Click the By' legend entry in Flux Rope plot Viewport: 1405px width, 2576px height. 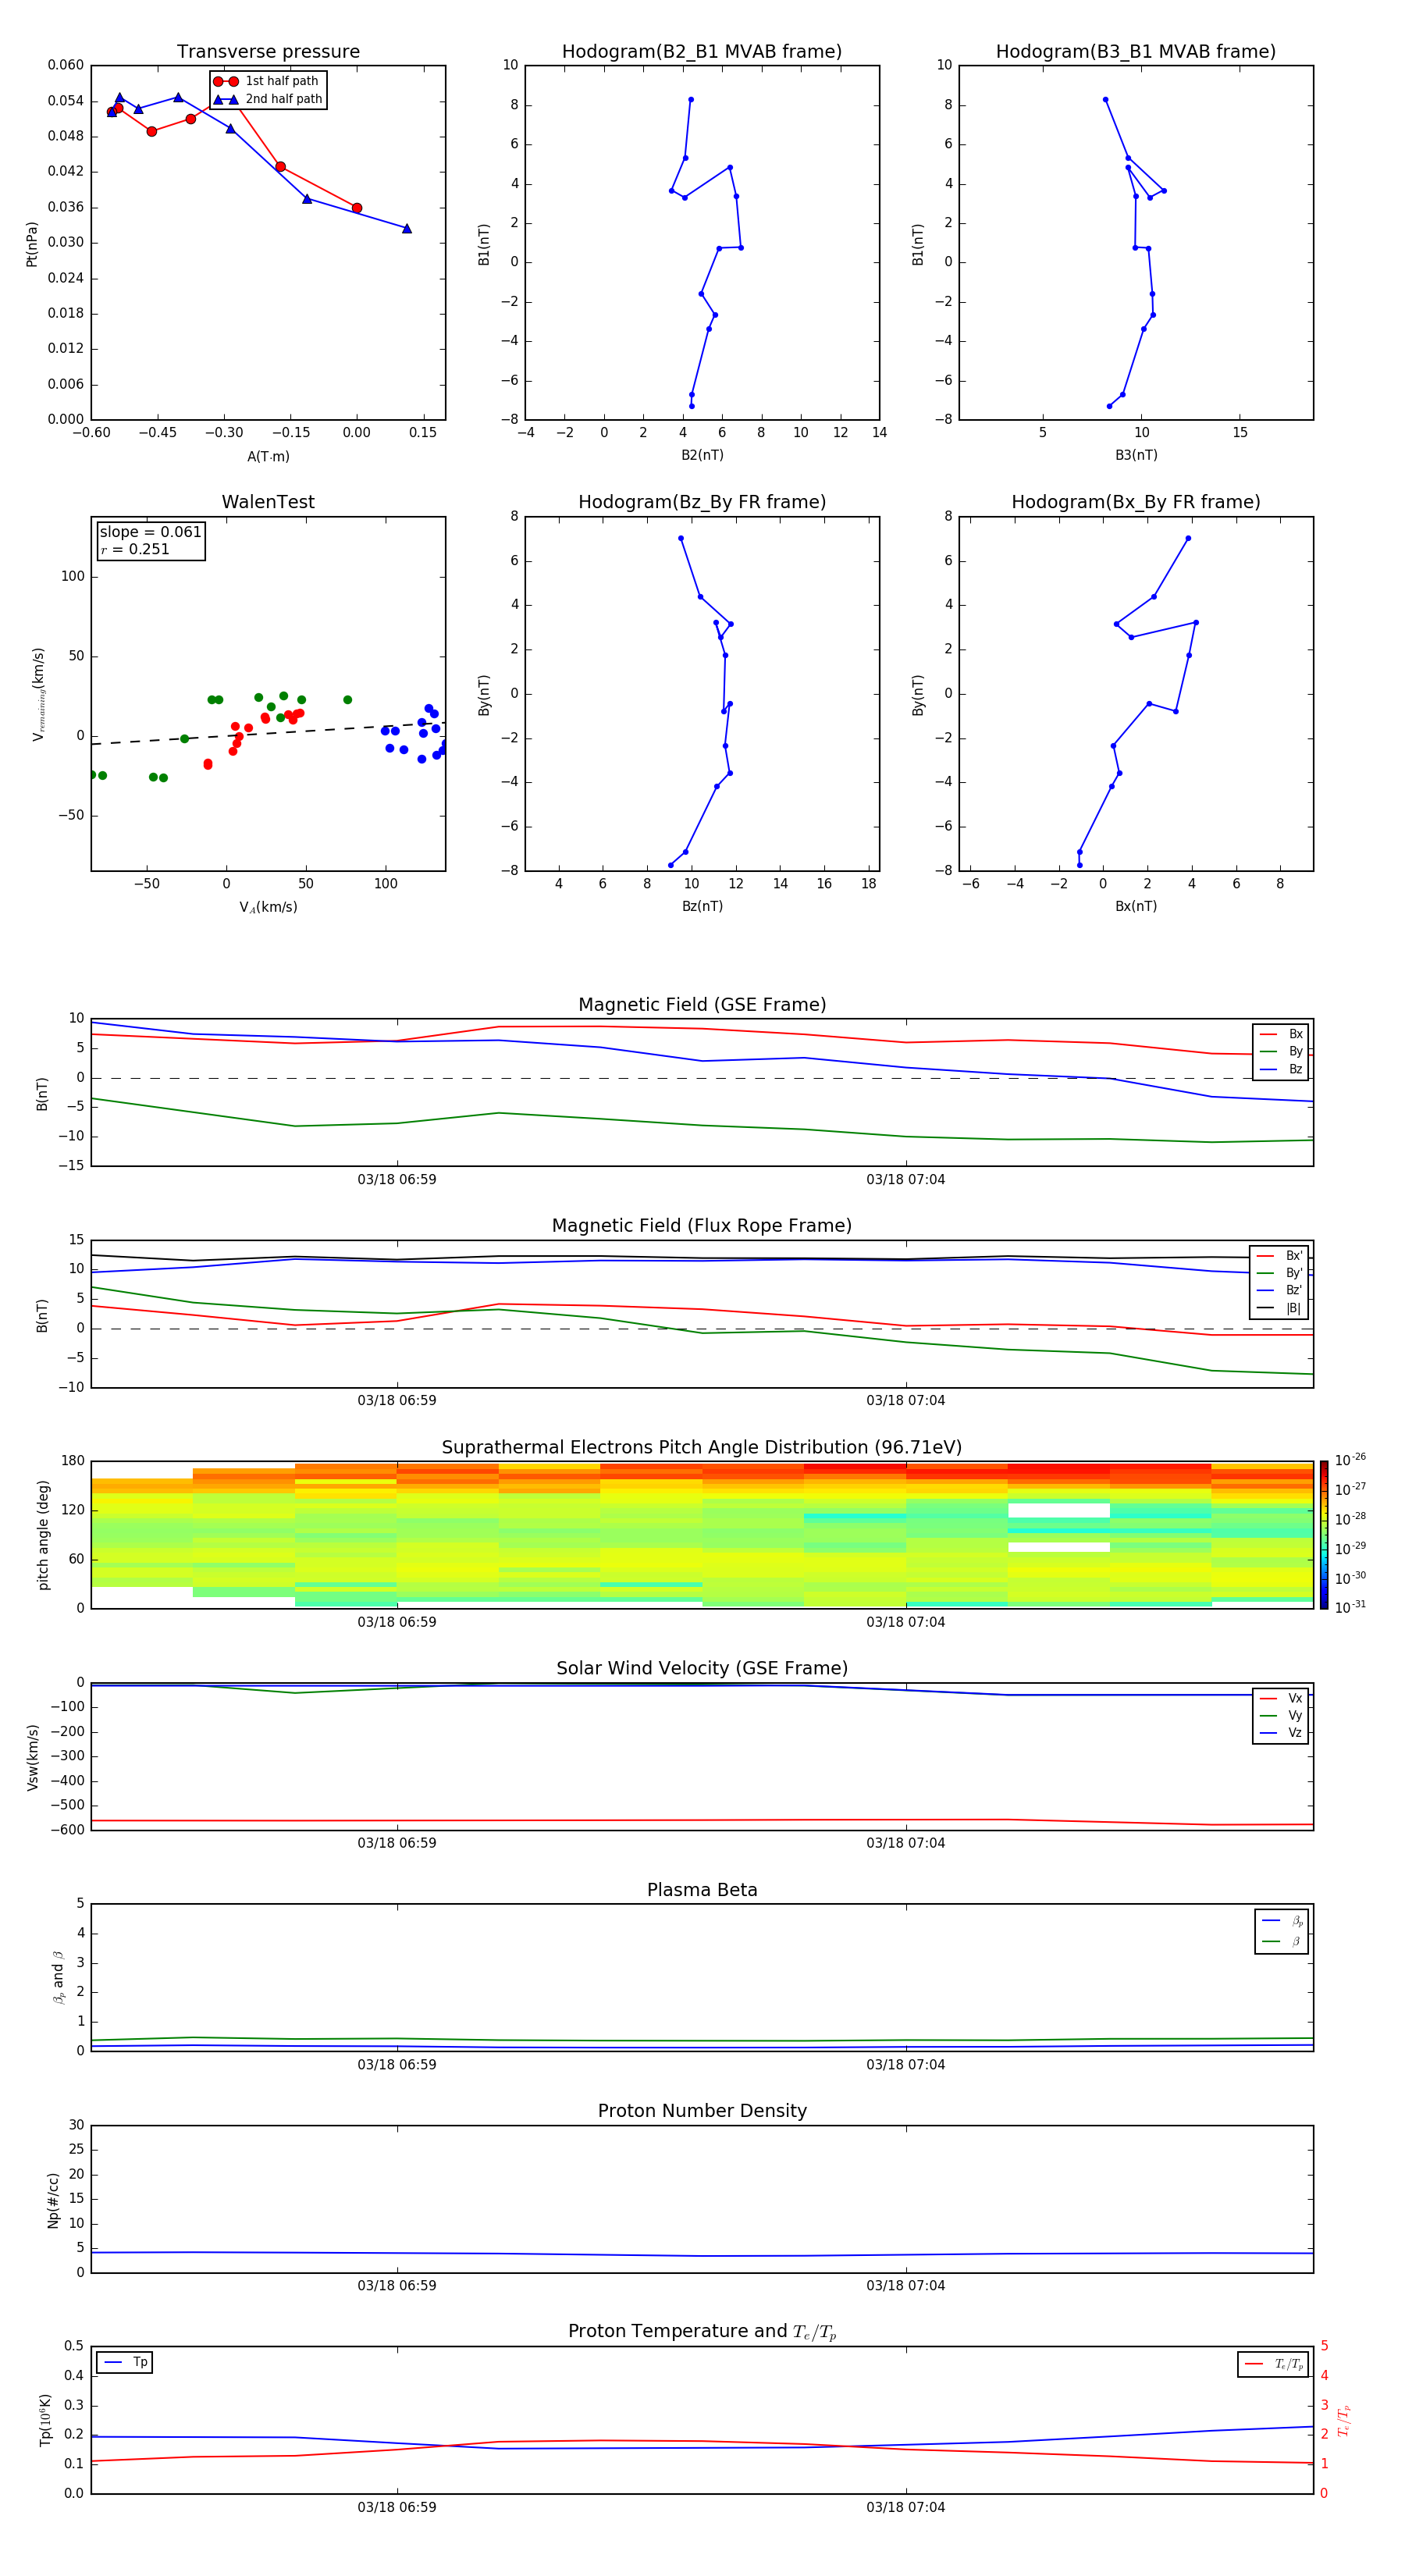(x=1280, y=1273)
